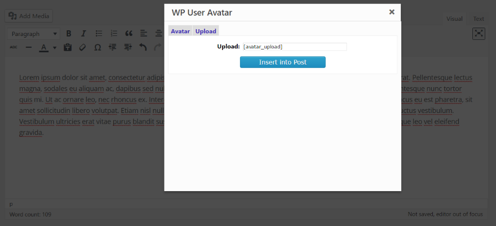The width and height of the screenshot is (496, 226).
Task: Click the 'Not saved, editor out of focus' text
Action: coord(445,214)
